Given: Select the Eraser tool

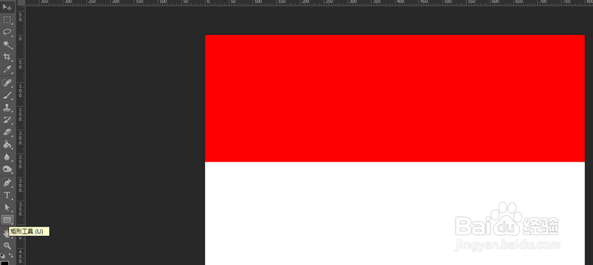Looking at the screenshot, I should pos(7,132).
